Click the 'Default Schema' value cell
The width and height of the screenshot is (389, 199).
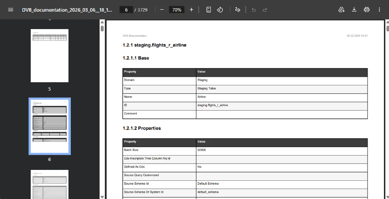(282, 185)
